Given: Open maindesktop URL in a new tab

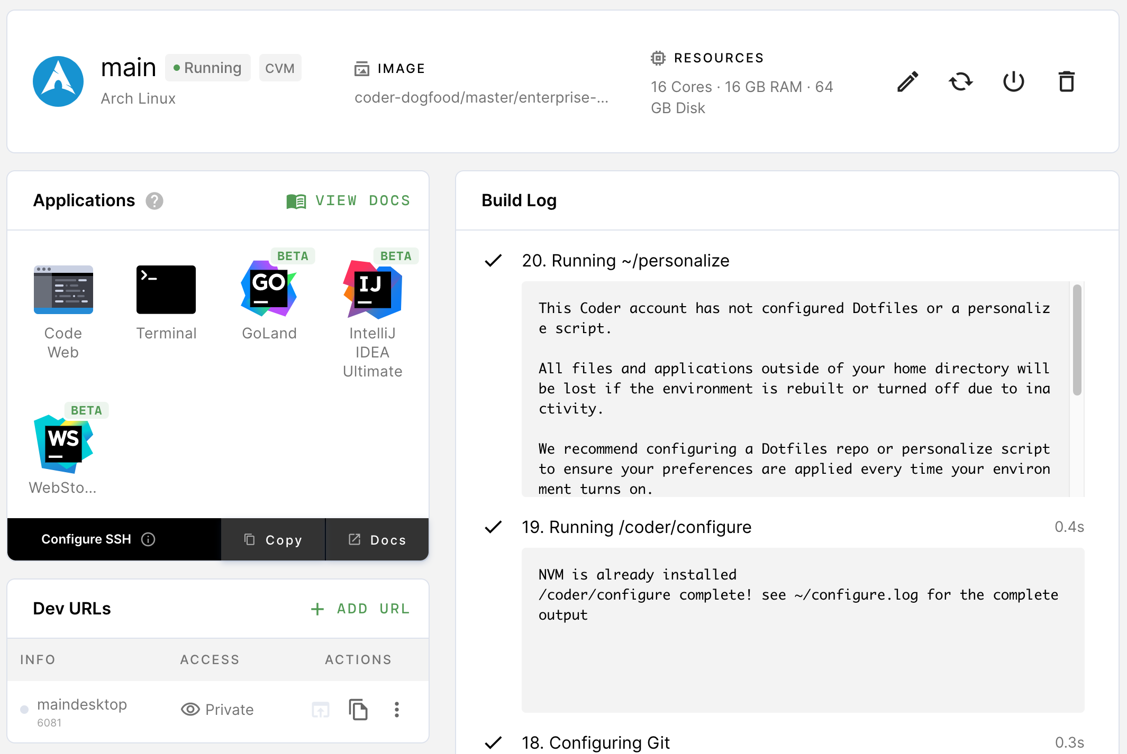Looking at the screenshot, I should (320, 710).
